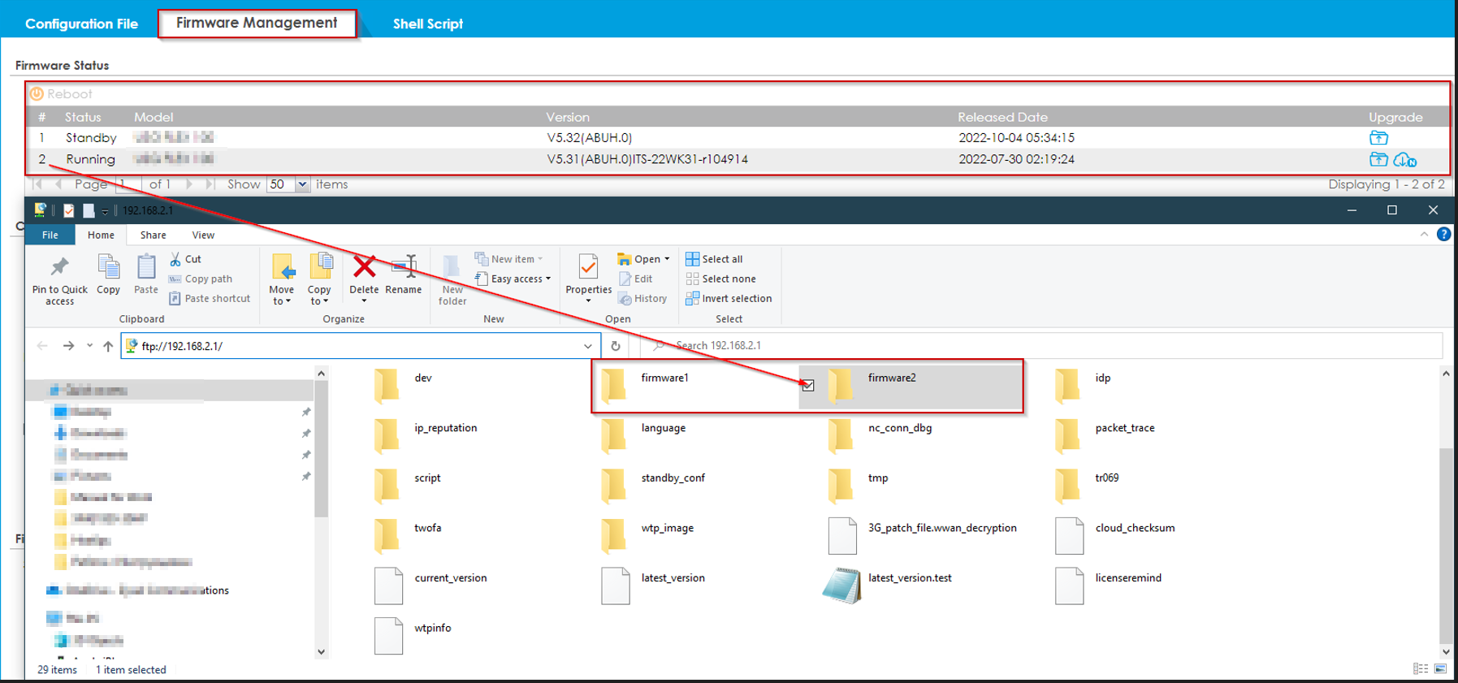Click the Rename icon in Organize group
Image resolution: width=1458 pixels, height=683 pixels.
(404, 267)
